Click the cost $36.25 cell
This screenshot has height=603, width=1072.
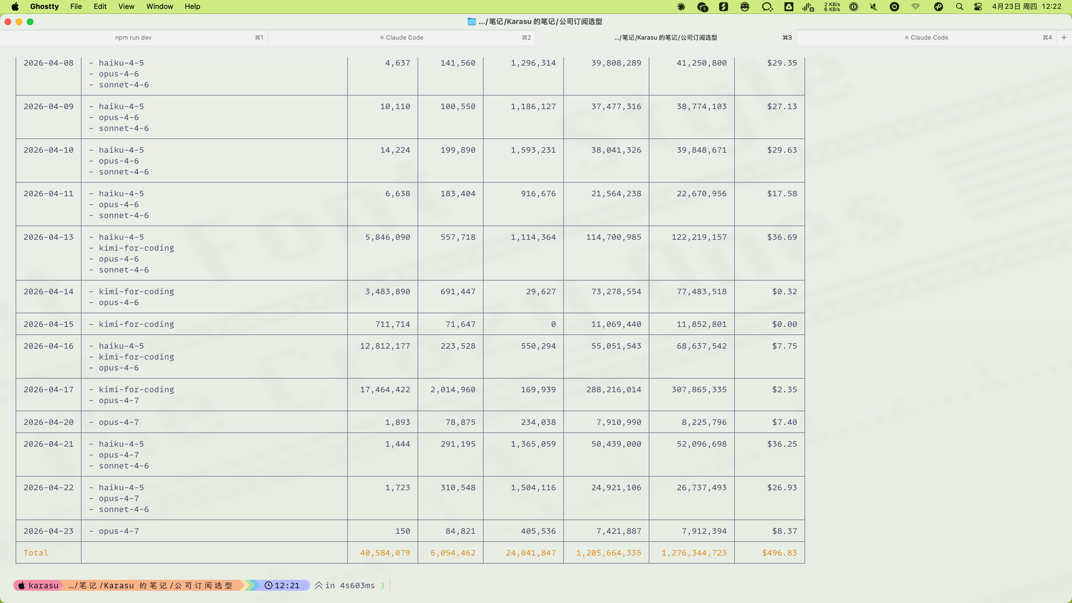coord(782,444)
